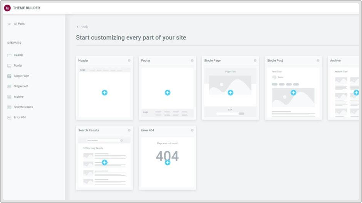Open Single Page from the sidebar
Viewport: 362px width, 203px height.
9,76
